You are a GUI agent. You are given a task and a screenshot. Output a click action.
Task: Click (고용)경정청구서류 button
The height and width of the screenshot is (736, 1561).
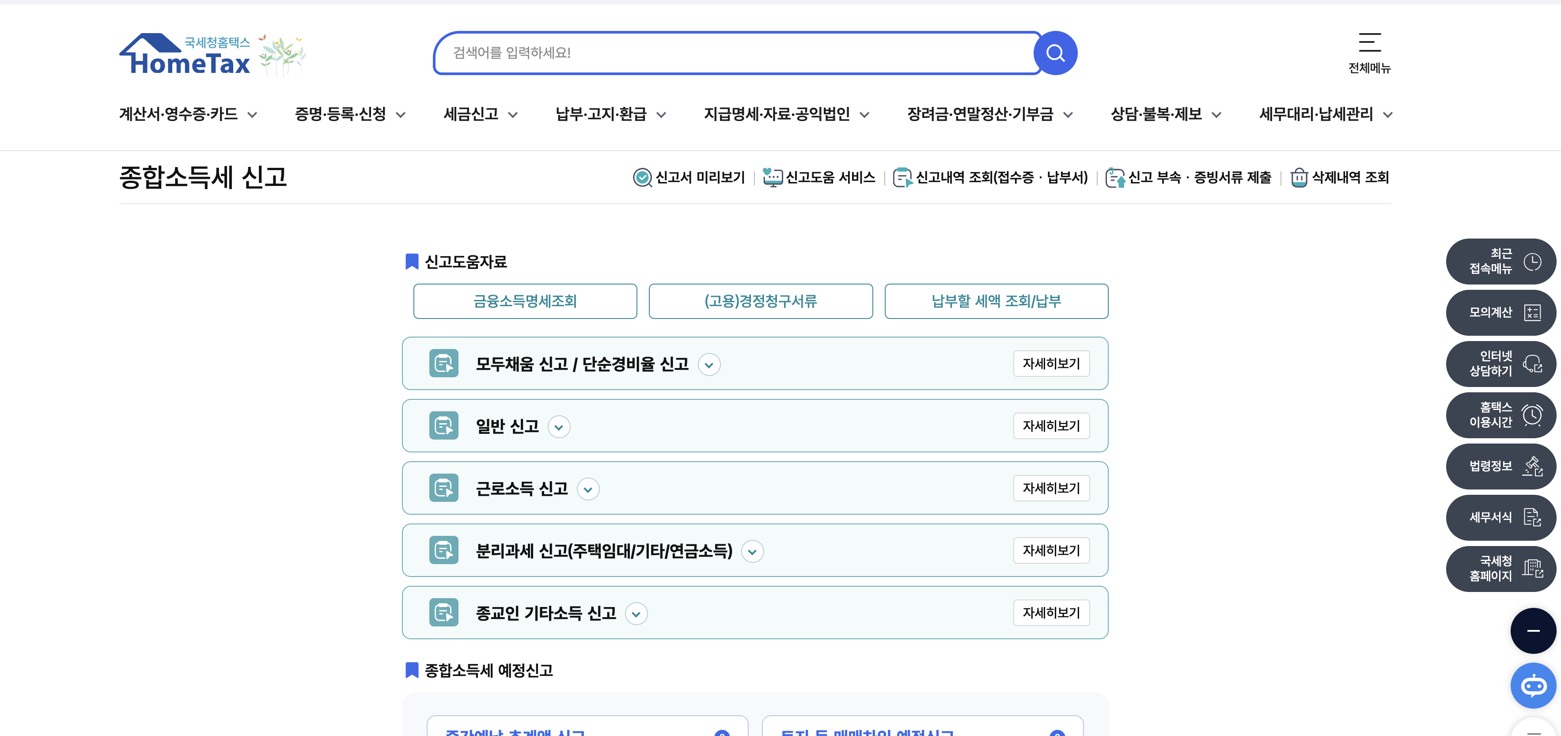pos(761,301)
